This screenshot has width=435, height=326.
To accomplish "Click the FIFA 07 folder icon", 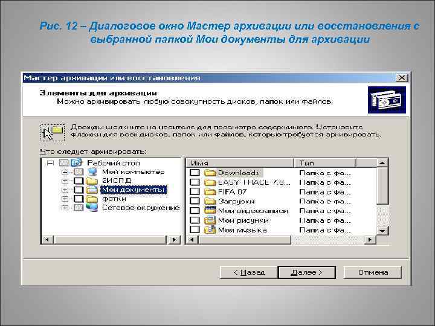I will (x=210, y=192).
